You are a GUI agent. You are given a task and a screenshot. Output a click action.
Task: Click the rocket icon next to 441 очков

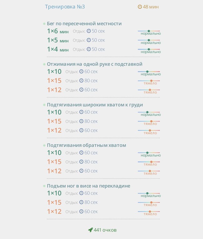[x=91, y=230]
